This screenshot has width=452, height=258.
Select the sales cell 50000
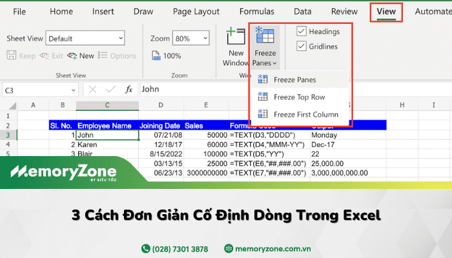[206, 135]
